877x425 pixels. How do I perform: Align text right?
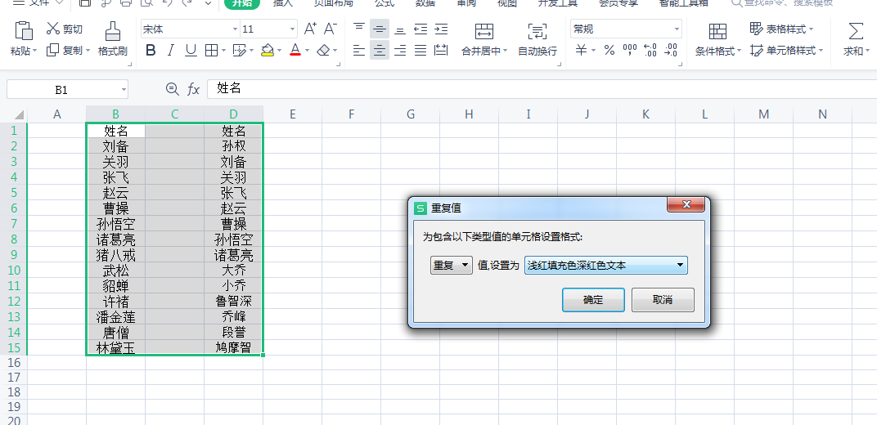(400, 51)
